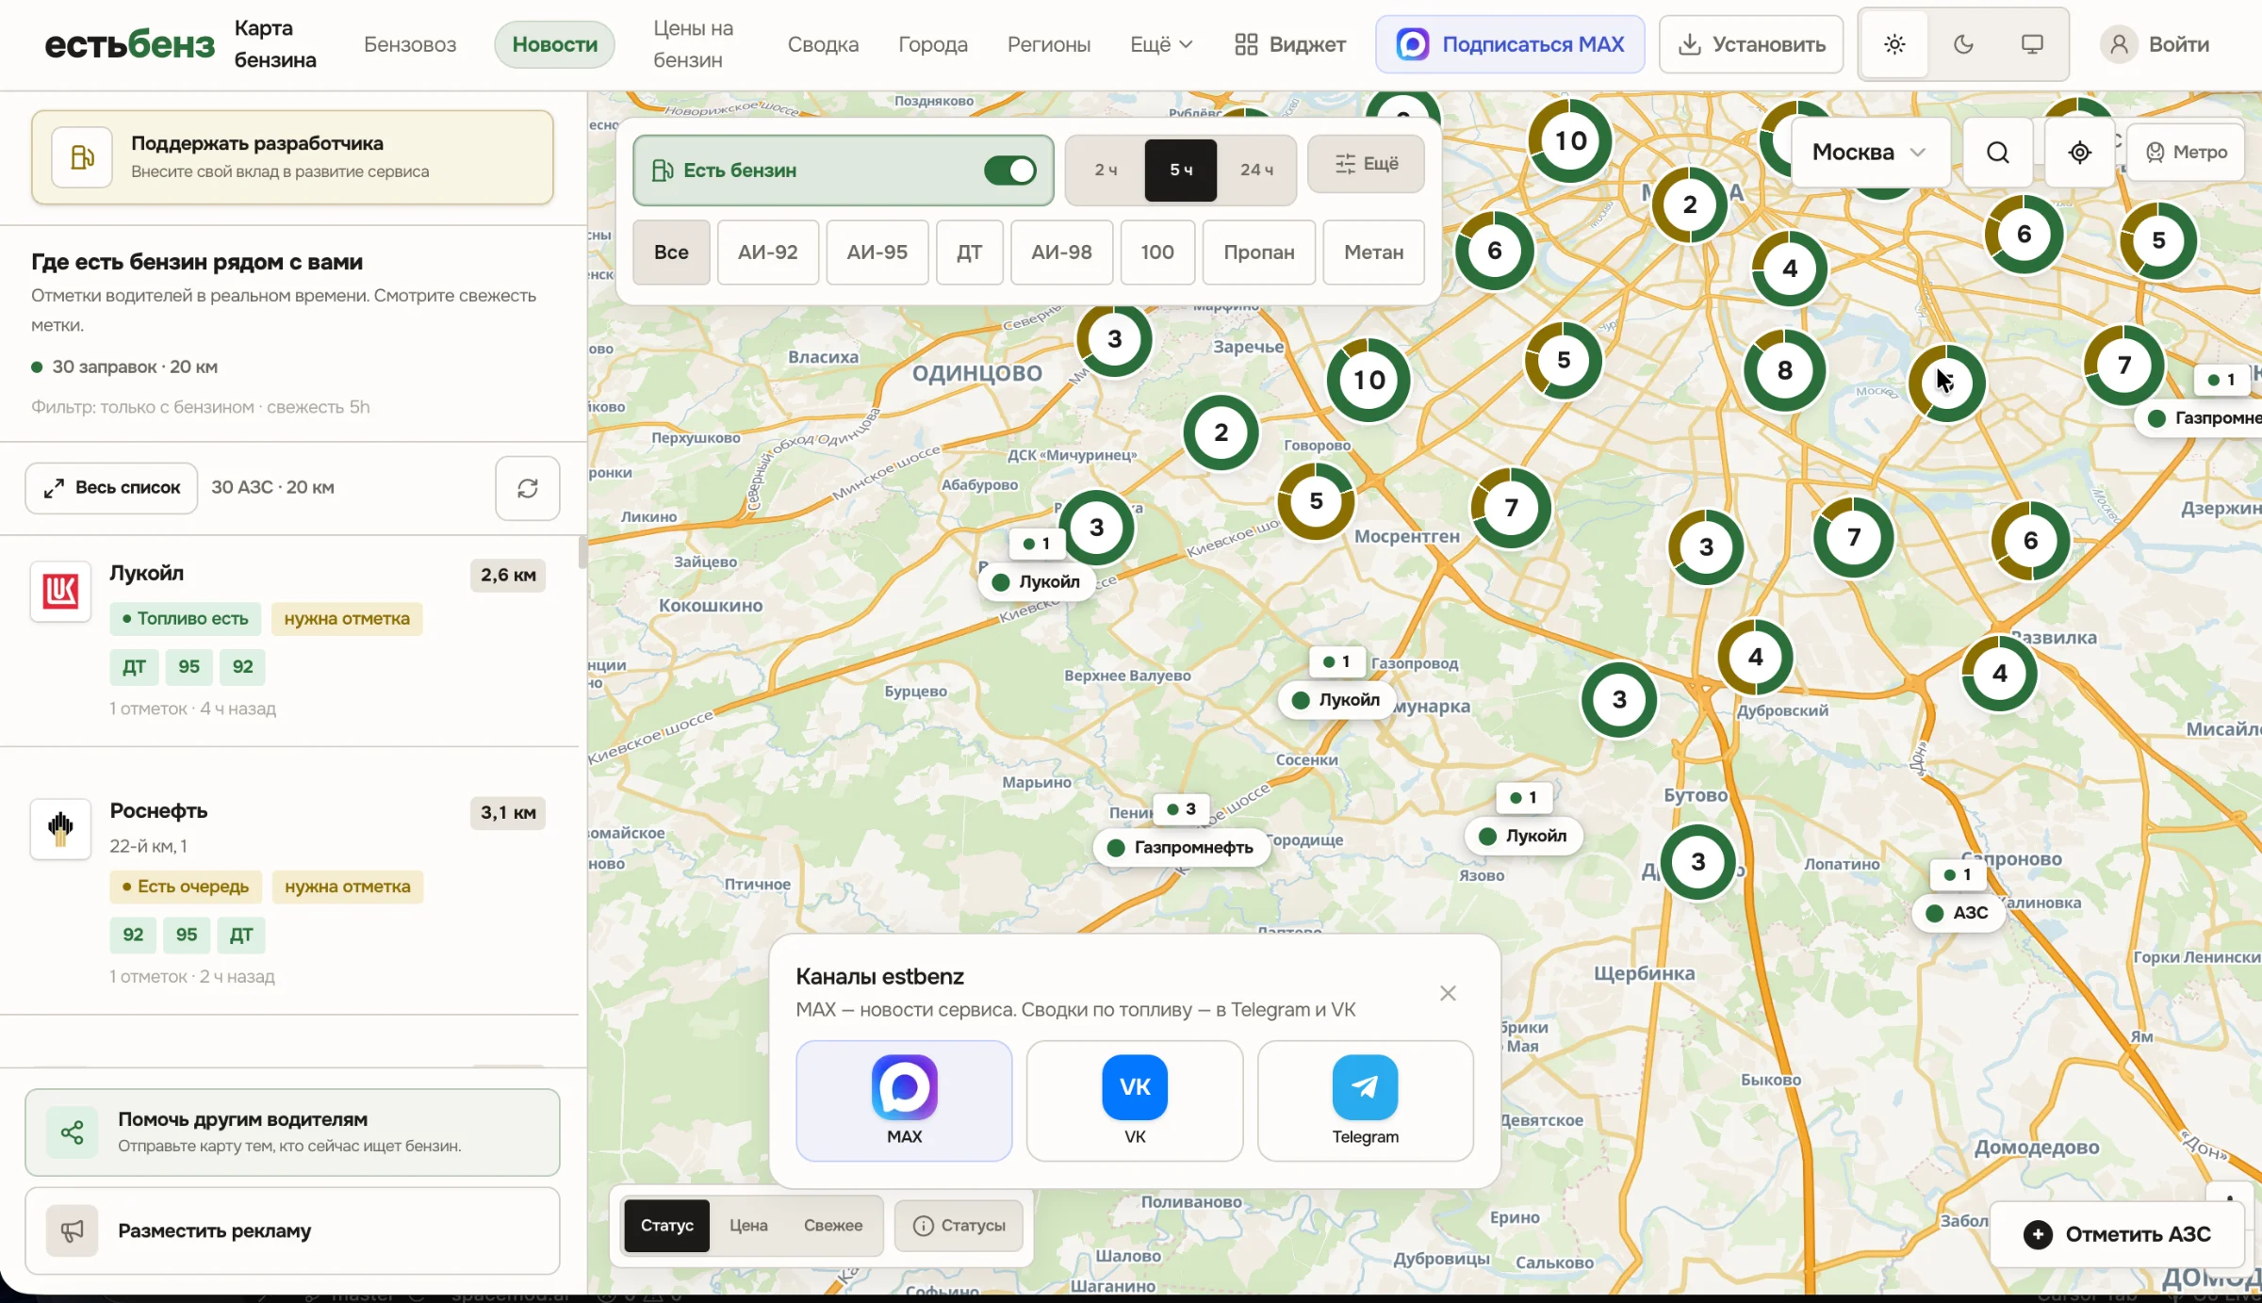2262x1303 pixels.
Task: Click the 3,1 км distance badge
Action: coord(508,813)
